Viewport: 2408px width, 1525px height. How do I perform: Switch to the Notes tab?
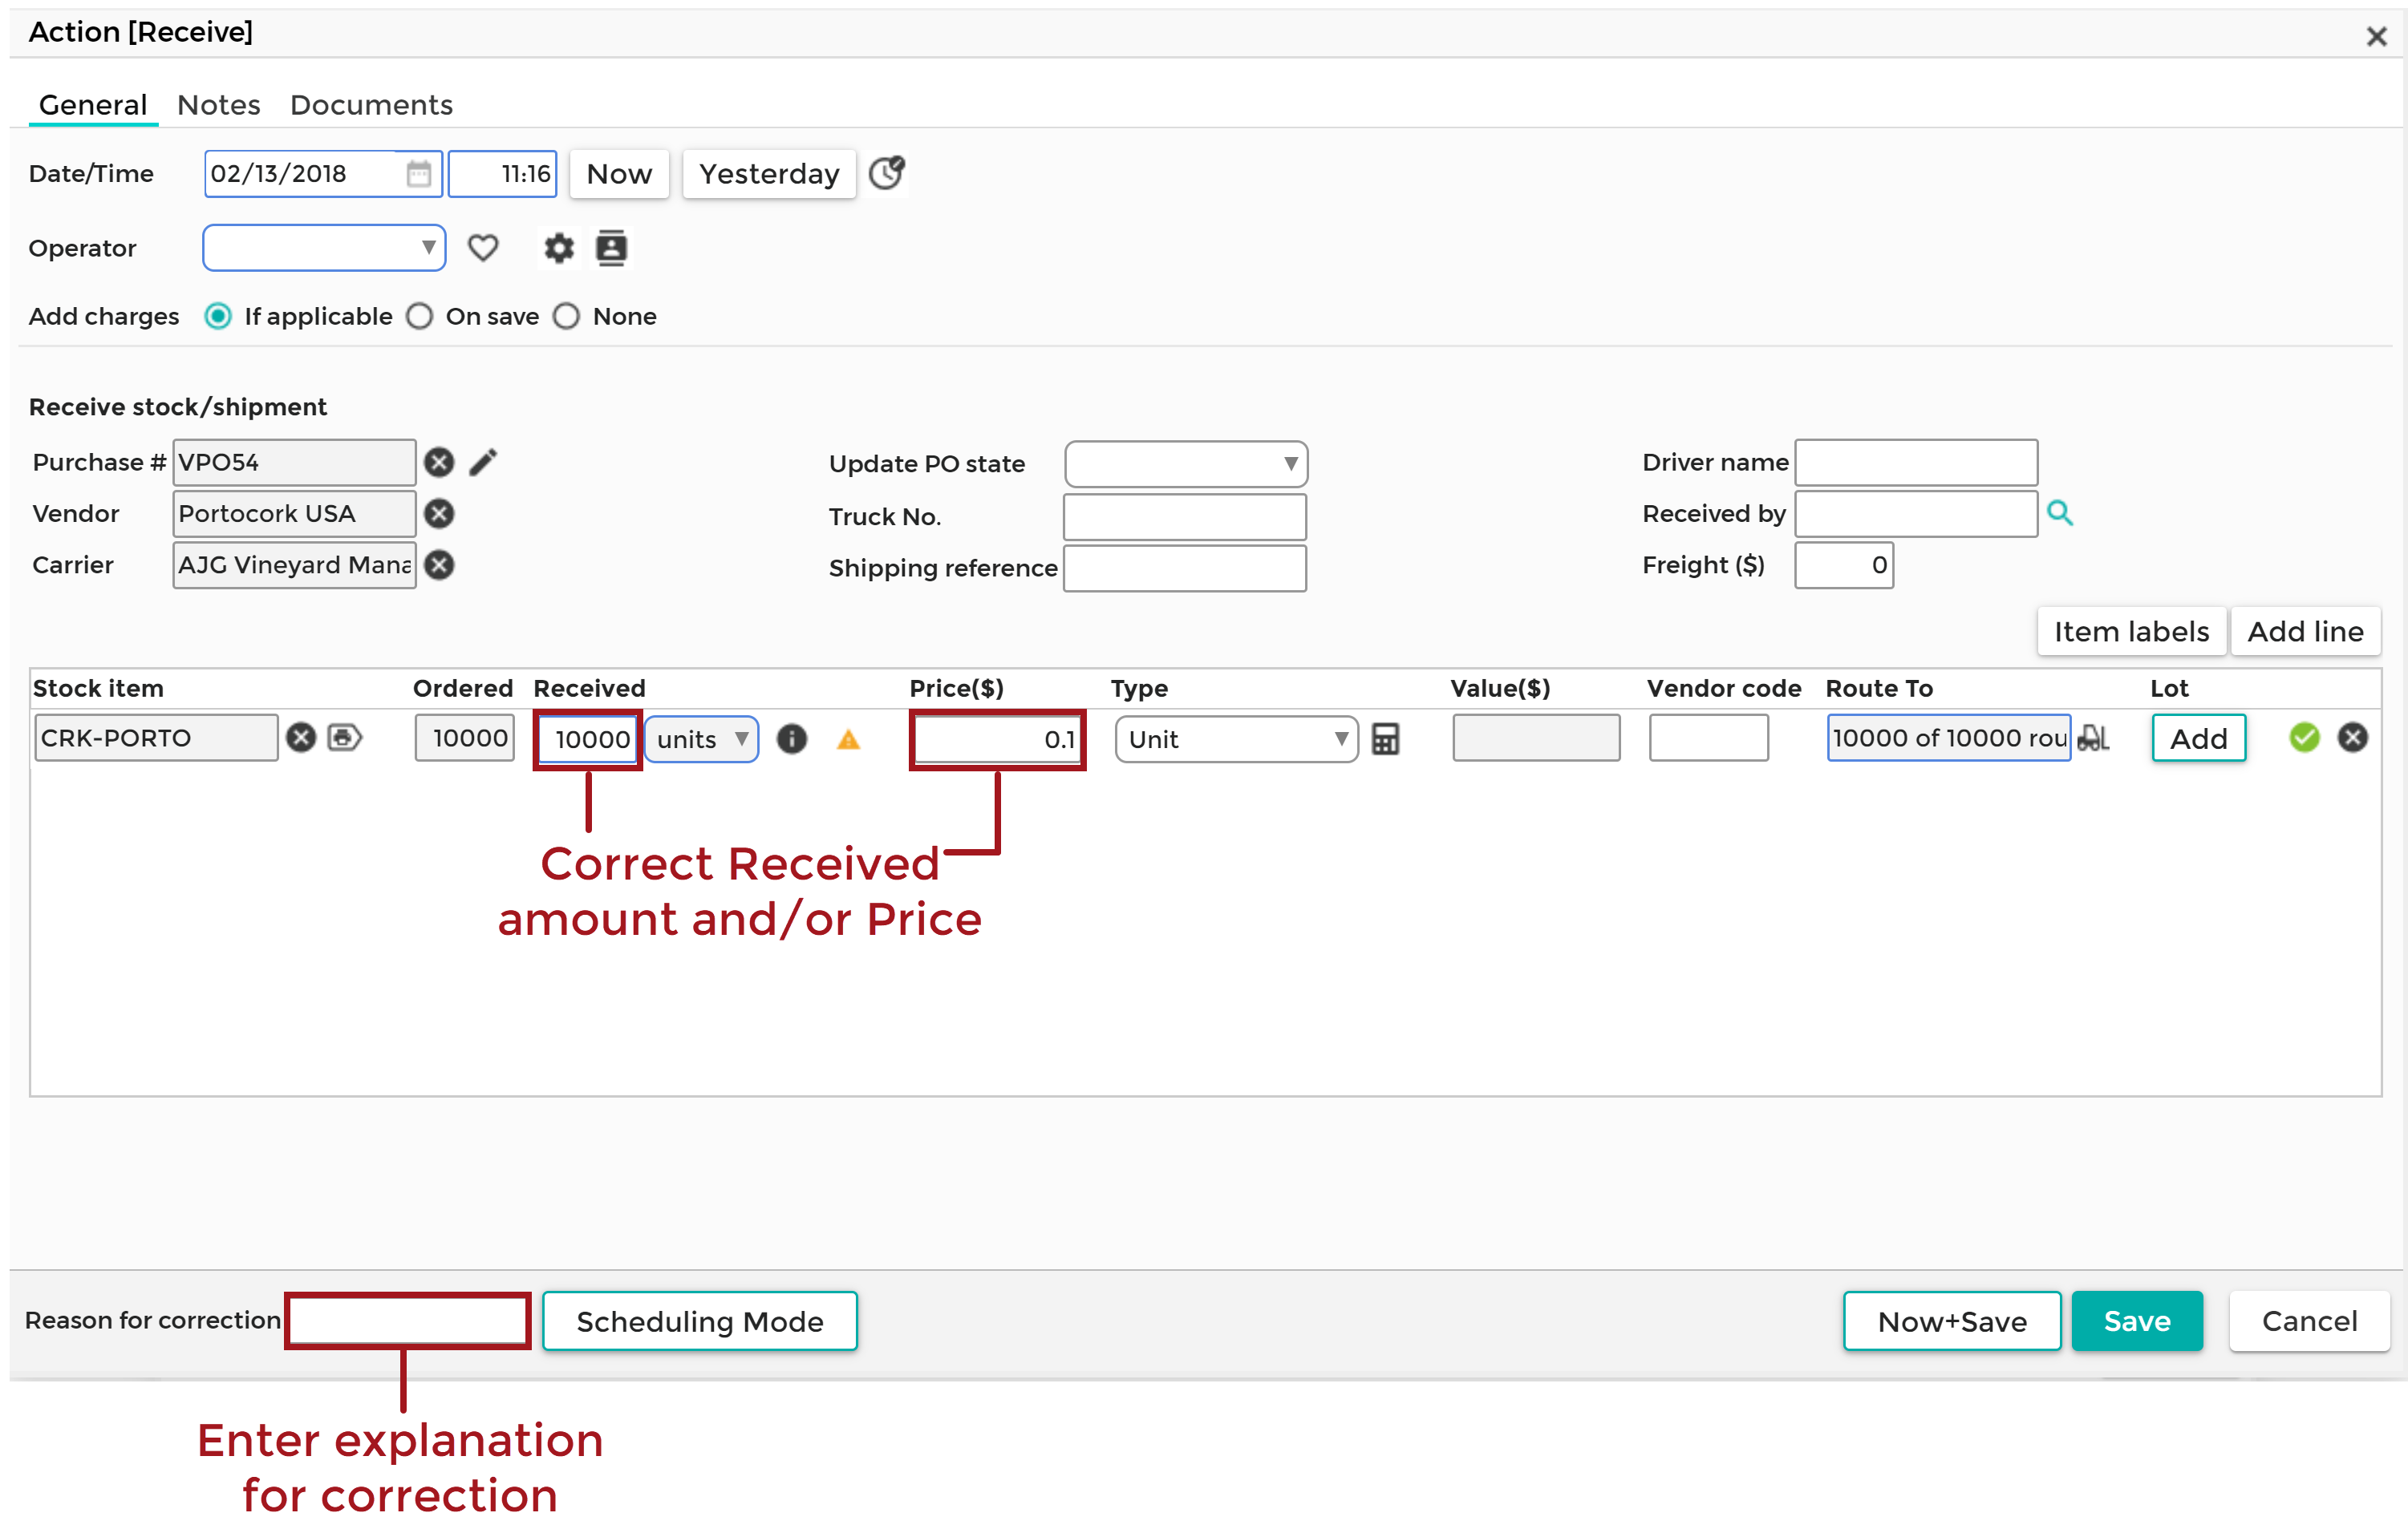[219, 105]
